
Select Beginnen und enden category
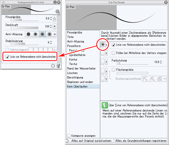coord(83,82)
